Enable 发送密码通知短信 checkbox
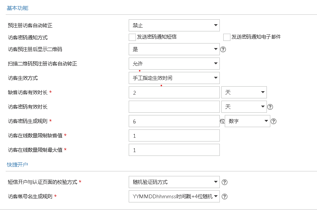This screenshot has width=317, height=210. coord(132,37)
